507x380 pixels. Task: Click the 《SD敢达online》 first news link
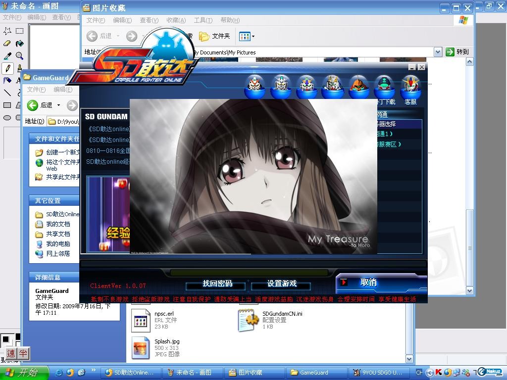(x=109, y=129)
